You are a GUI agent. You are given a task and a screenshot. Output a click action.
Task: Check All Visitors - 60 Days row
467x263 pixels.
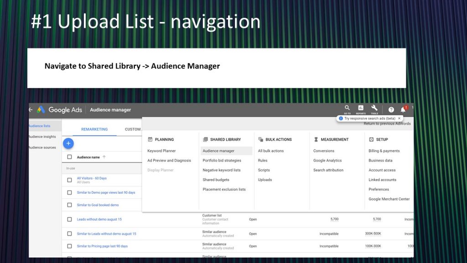(x=69, y=180)
